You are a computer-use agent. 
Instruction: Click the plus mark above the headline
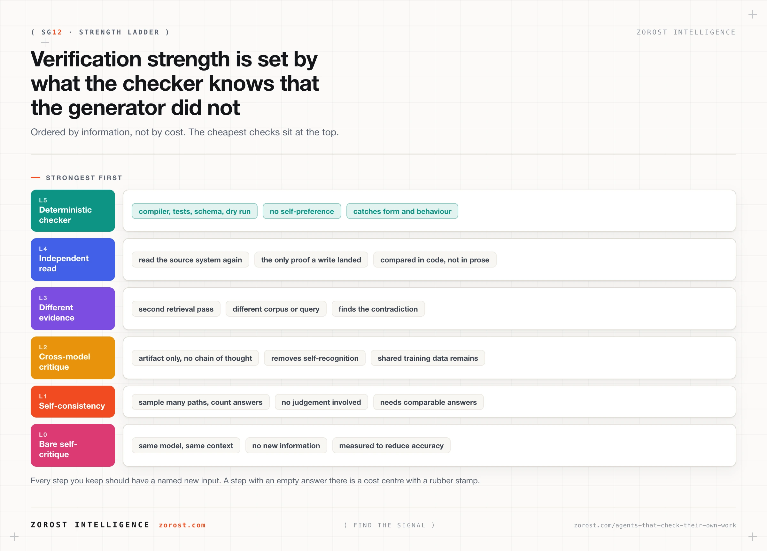coord(45,42)
